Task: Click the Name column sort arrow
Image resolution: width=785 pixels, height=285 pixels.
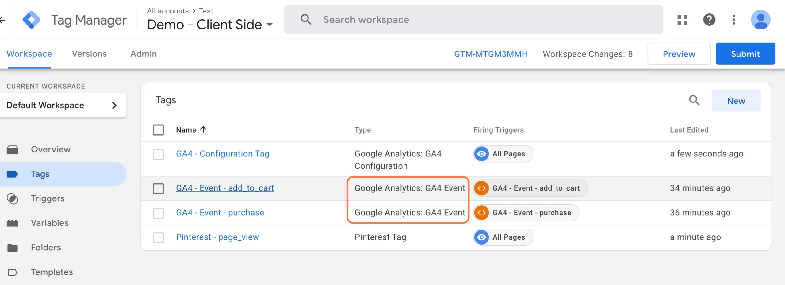Action: click(203, 129)
